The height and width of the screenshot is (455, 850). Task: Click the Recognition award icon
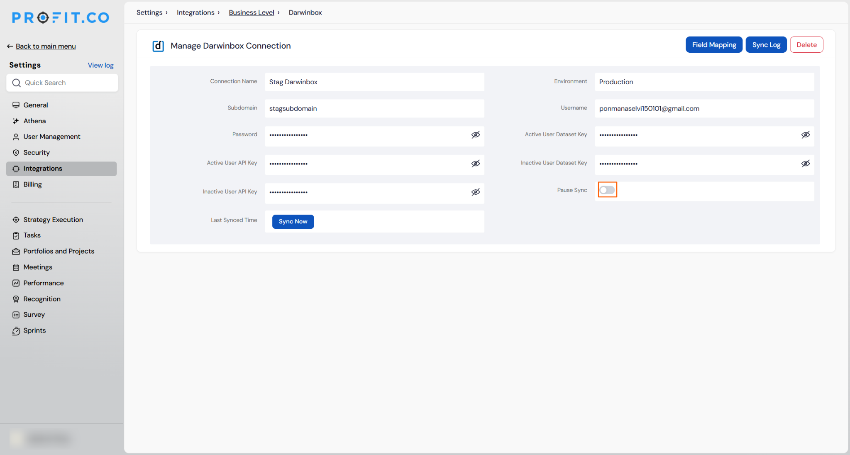16,299
